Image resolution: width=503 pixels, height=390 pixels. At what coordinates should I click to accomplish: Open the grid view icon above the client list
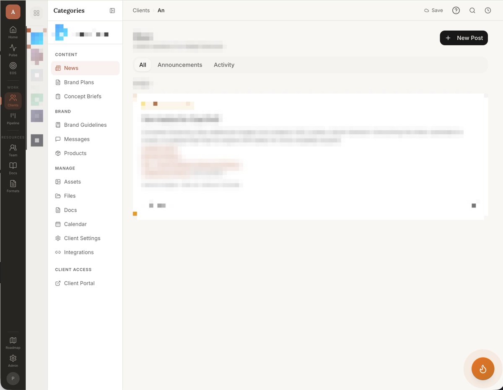tap(36, 13)
